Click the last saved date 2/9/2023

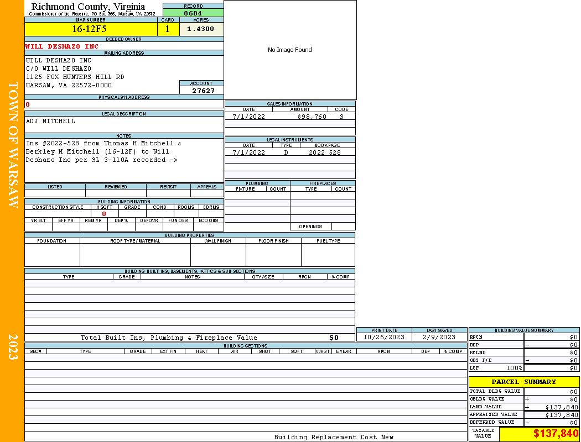tap(439, 337)
